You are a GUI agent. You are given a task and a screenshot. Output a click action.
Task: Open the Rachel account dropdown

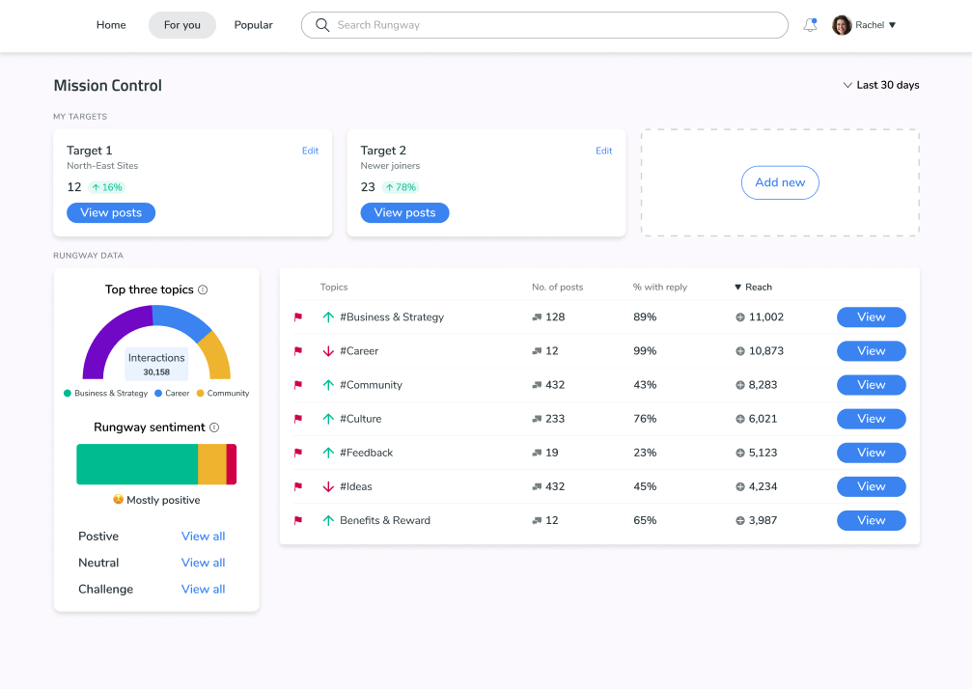(x=890, y=25)
